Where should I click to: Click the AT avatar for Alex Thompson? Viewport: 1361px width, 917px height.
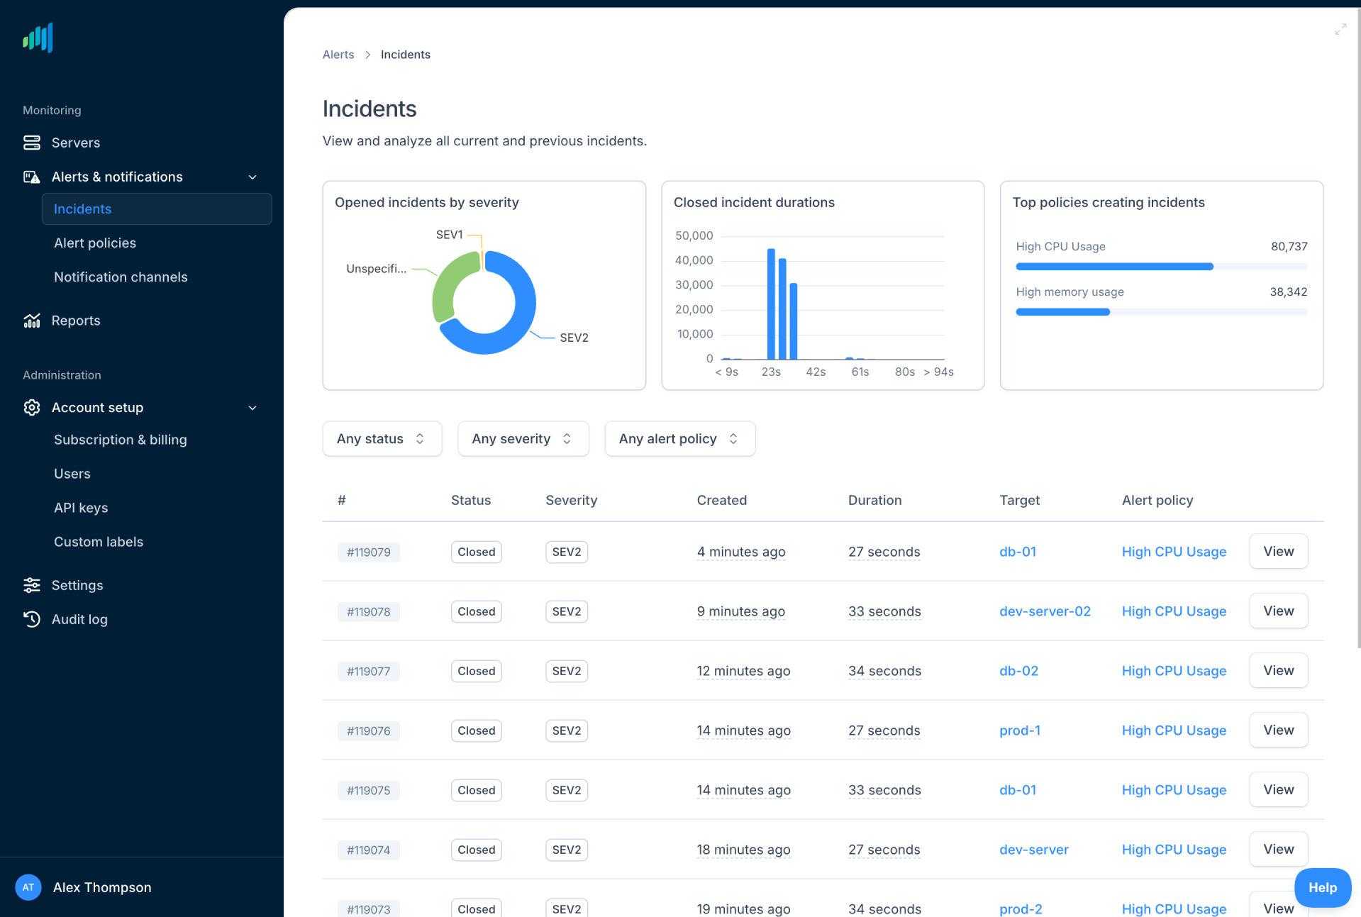click(x=28, y=887)
